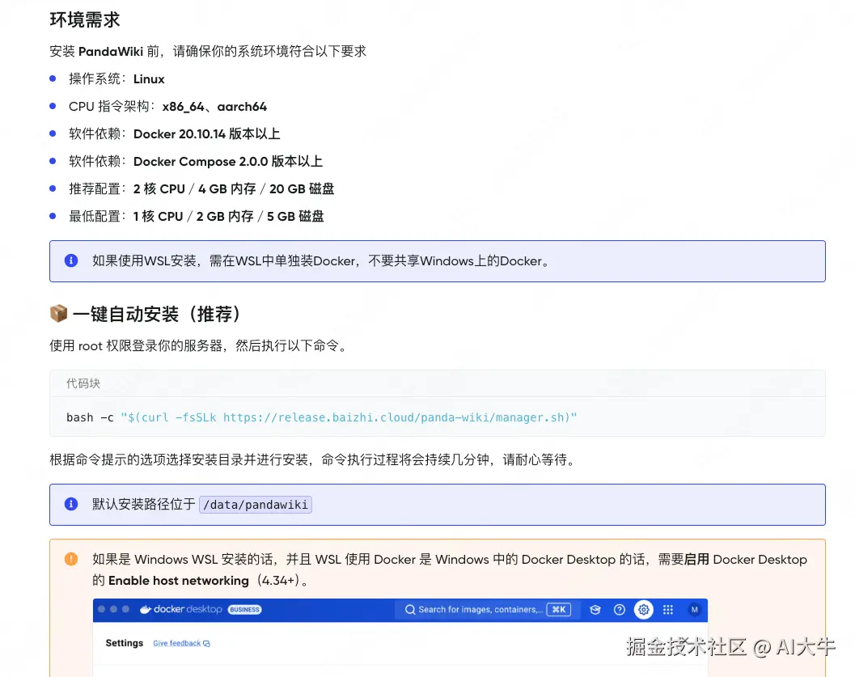This screenshot has width=855, height=677.
Task: Click the docker desktop whale logo
Action: coord(145,609)
